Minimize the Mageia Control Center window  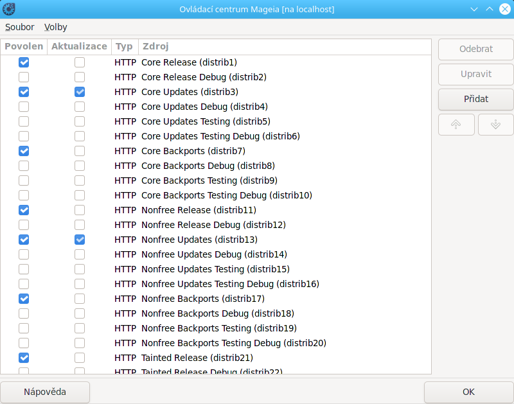tap(474, 9)
